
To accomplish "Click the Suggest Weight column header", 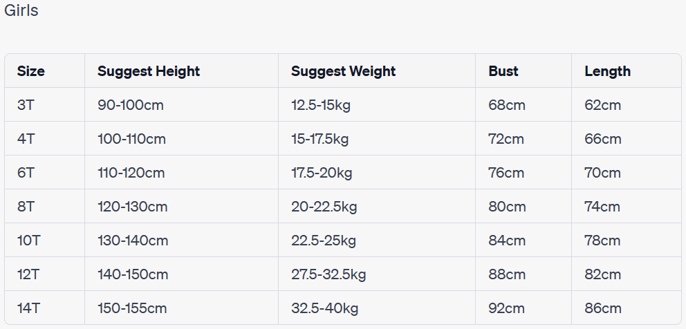I will 343,70.
